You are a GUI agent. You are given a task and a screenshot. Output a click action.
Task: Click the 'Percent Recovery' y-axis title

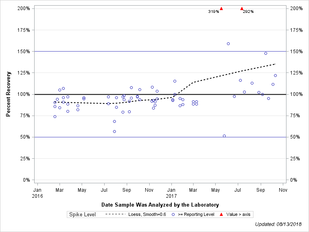point(8,94)
